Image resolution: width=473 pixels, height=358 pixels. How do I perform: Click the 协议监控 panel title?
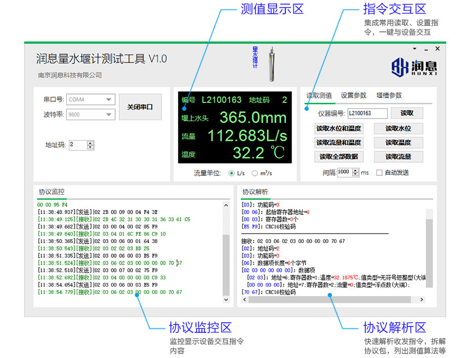(x=52, y=192)
